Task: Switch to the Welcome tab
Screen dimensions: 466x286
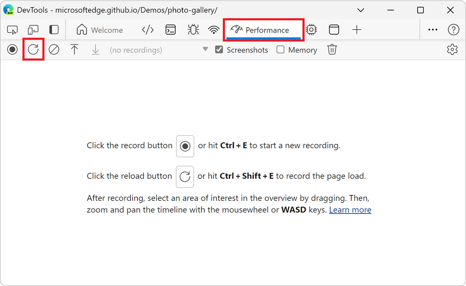Action: (100, 30)
